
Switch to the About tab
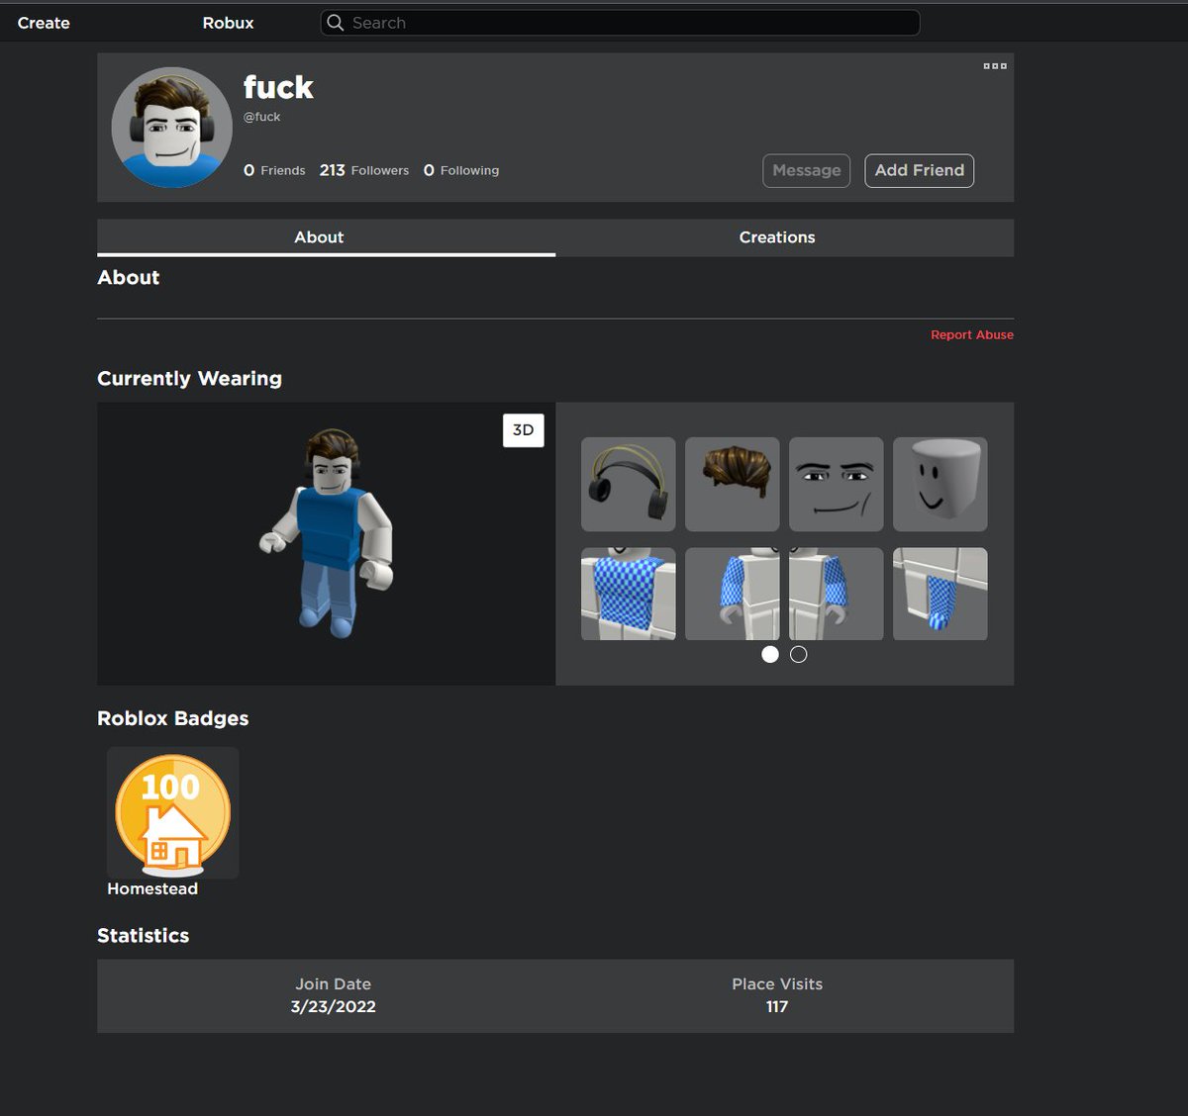click(326, 237)
